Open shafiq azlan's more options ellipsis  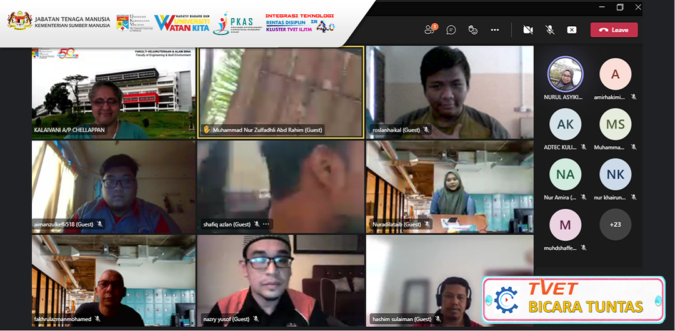[266, 224]
